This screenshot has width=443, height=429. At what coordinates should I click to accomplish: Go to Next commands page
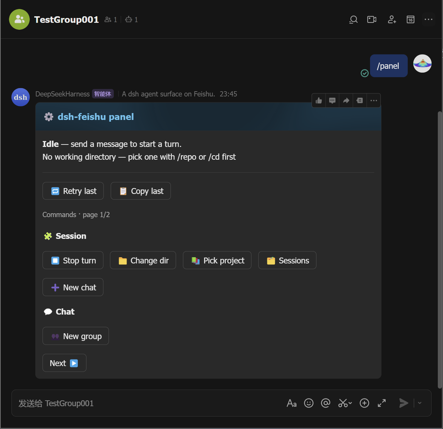[64, 363]
